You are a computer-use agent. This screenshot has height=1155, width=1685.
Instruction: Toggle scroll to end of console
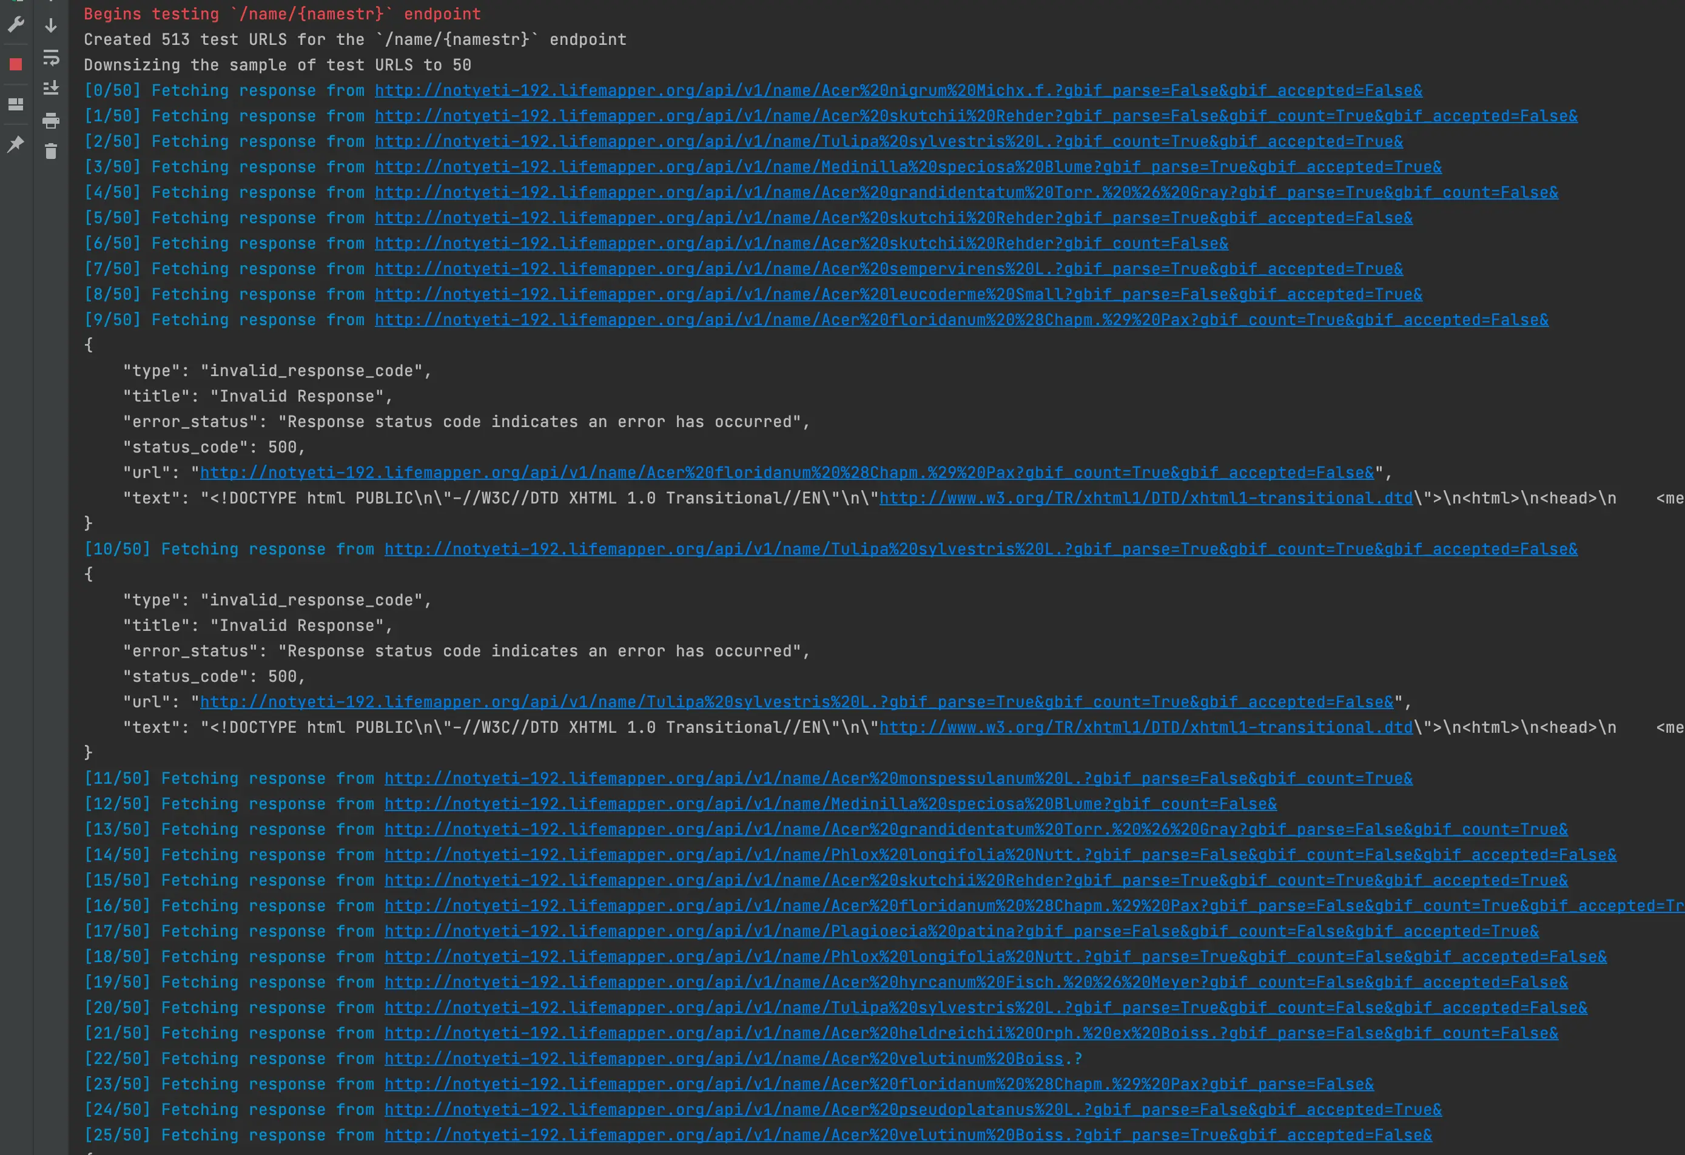[x=51, y=89]
